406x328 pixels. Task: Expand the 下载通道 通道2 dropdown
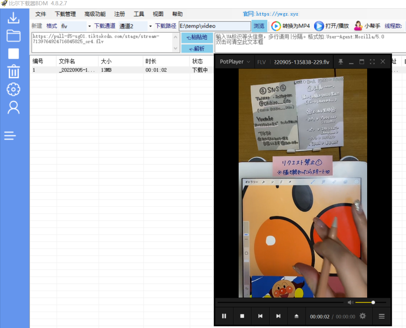(x=150, y=26)
